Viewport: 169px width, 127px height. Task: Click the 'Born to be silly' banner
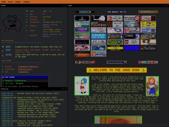pos(148,62)
